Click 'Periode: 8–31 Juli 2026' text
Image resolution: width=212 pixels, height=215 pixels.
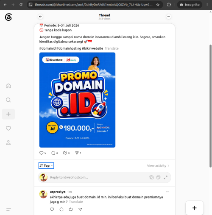(61, 25)
